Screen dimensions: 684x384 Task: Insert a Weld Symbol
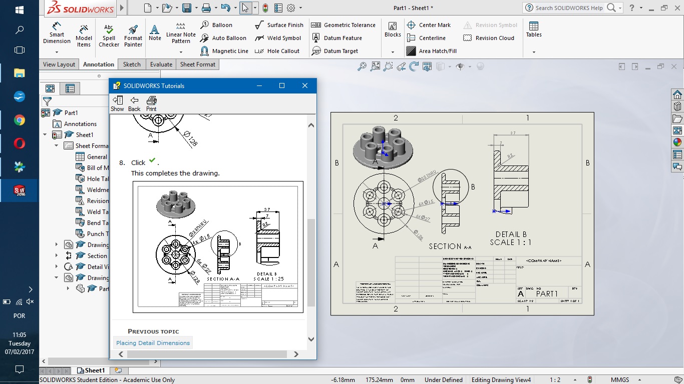(278, 38)
